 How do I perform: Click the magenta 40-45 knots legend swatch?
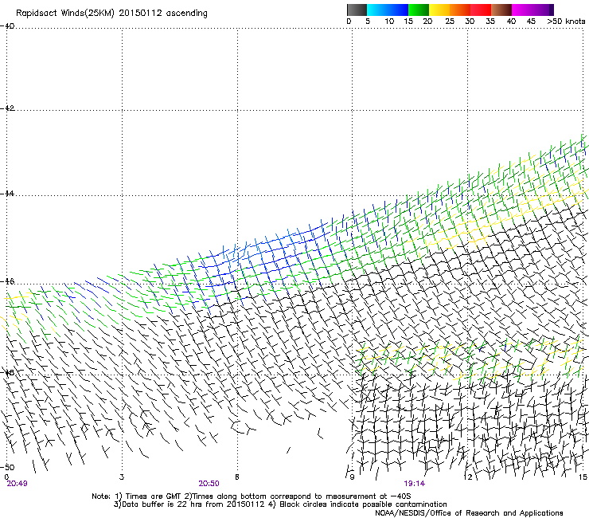tap(522, 10)
